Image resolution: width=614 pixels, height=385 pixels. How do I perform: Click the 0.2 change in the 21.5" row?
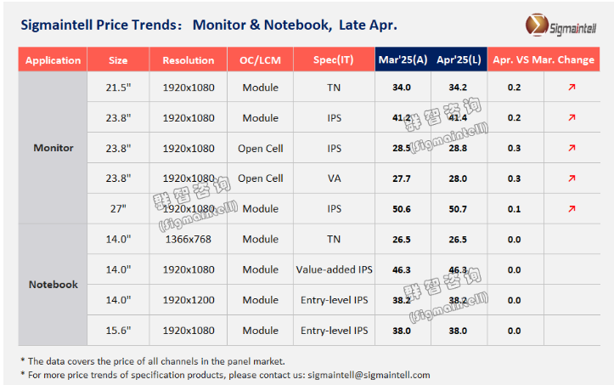pos(514,88)
